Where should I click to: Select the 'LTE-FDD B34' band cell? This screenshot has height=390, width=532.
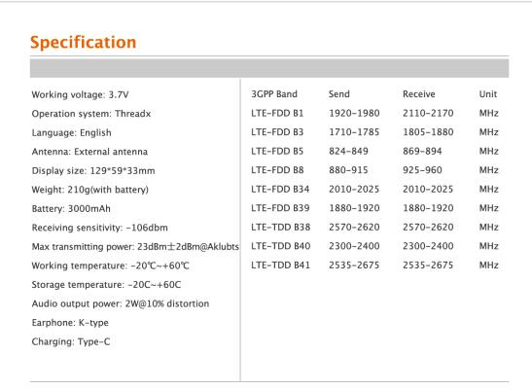tap(280, 189)
